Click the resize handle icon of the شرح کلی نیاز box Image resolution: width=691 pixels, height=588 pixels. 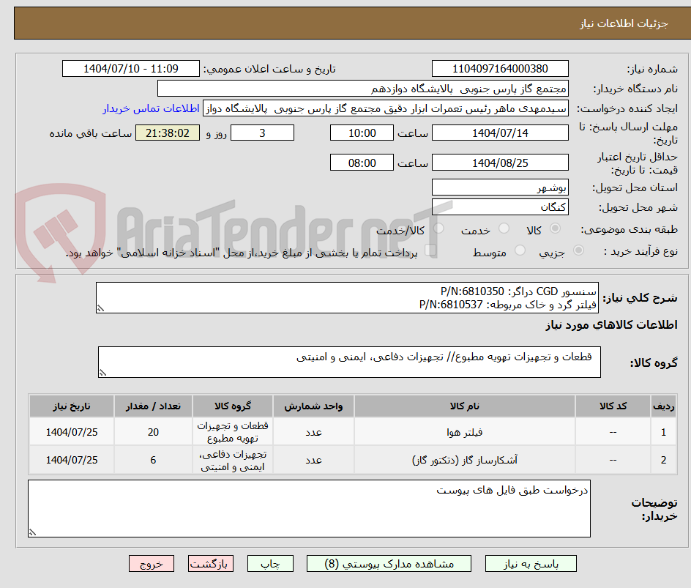[100, 308]
